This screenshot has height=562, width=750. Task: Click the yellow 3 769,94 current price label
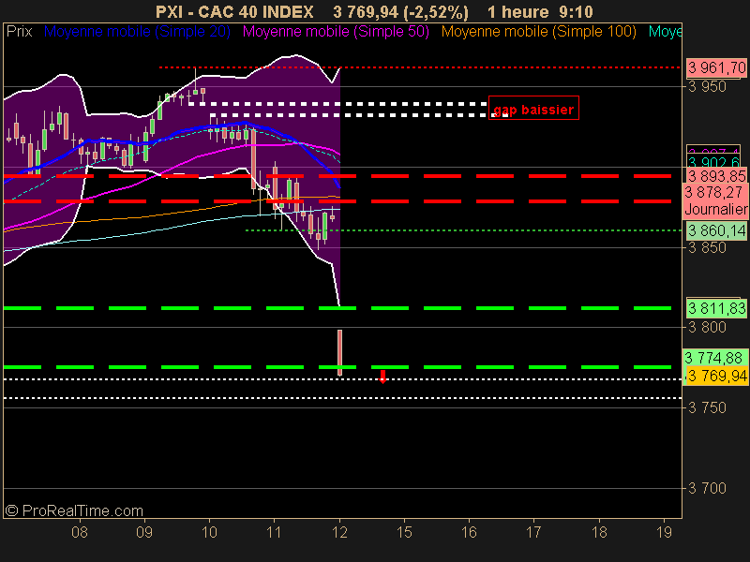pyautogui.click(x=716, y=377)
